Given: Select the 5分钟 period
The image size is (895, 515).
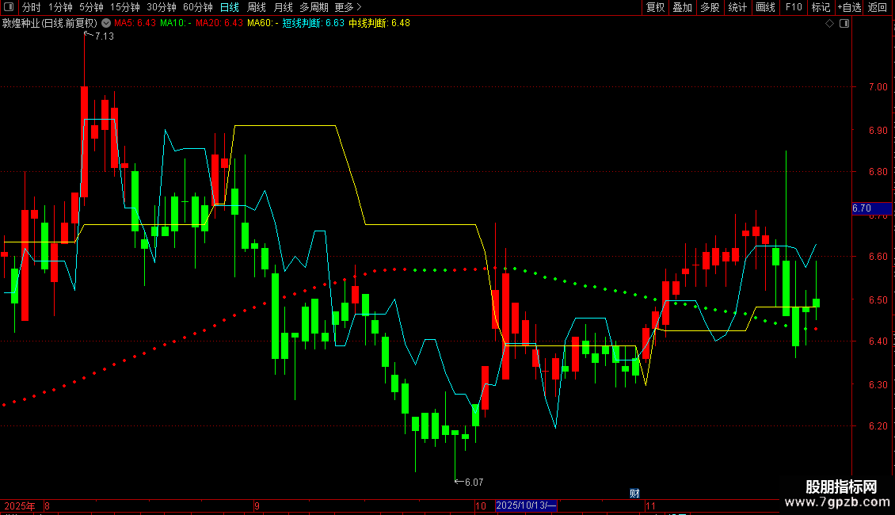Looking at the screenshot, I should 91,7.
